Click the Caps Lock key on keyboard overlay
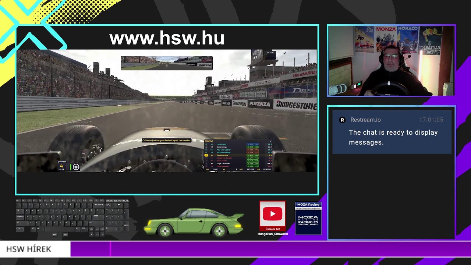 [x=20, y=218]
